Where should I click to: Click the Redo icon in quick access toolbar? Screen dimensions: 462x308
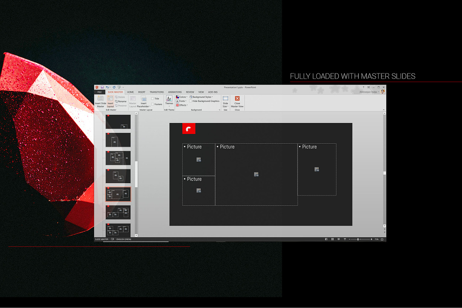114,87
